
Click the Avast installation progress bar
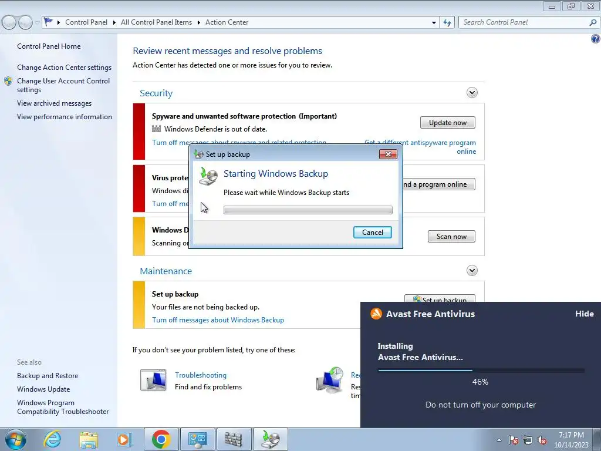(481, 371)
